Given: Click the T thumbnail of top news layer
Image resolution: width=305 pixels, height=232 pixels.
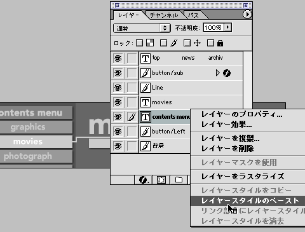Looking at the screenshot, I should pos(146,58).
